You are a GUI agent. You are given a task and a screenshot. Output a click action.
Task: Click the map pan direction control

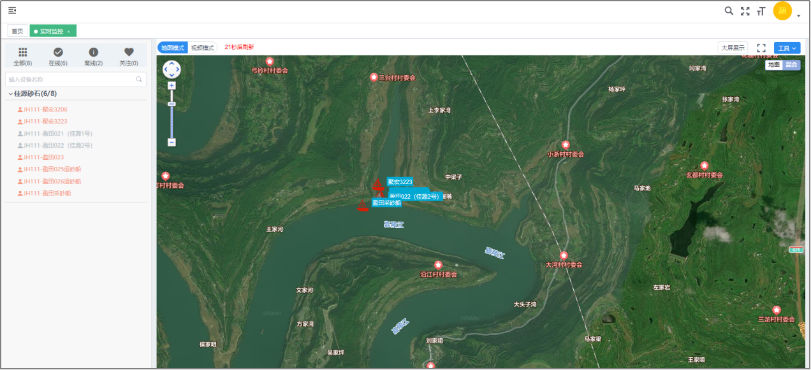click(x=172, y=69)
